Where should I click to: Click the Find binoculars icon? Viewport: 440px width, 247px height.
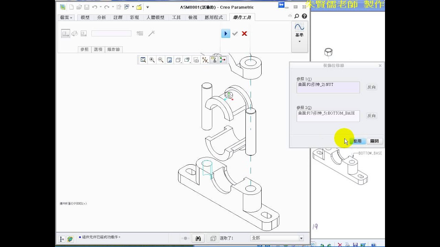click(x=198, y=238)
